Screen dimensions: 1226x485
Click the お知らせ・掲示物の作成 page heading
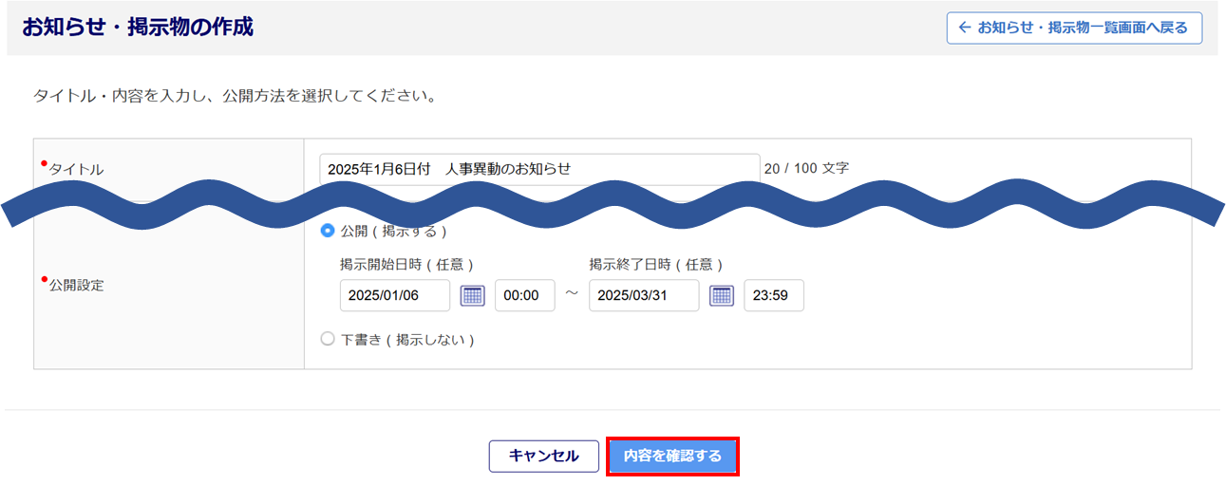click(x=138, y=28)
